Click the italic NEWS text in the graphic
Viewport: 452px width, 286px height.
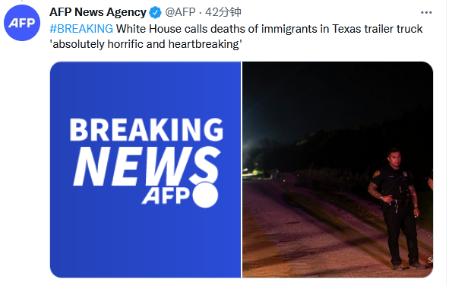point(146,166)
